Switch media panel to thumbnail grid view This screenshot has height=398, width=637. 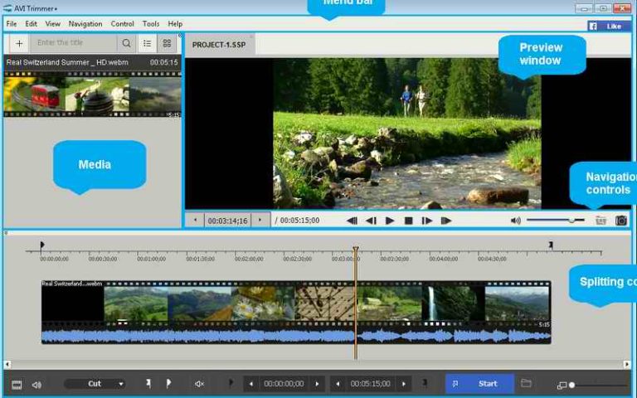tap(167, 43)
